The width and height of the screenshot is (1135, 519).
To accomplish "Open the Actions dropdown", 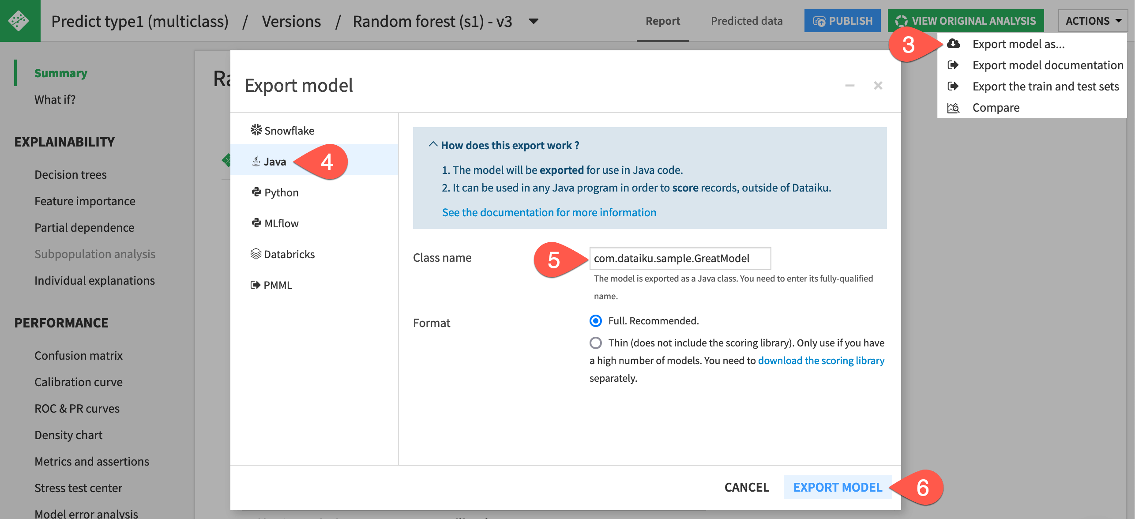I will (1093, 20).
